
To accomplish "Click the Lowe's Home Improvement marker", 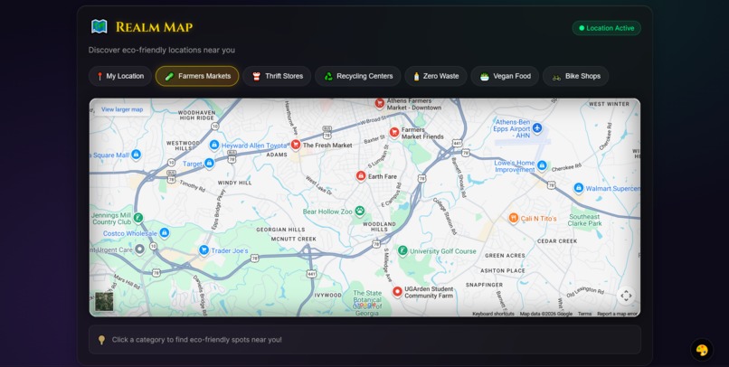I will click(542, 165).
